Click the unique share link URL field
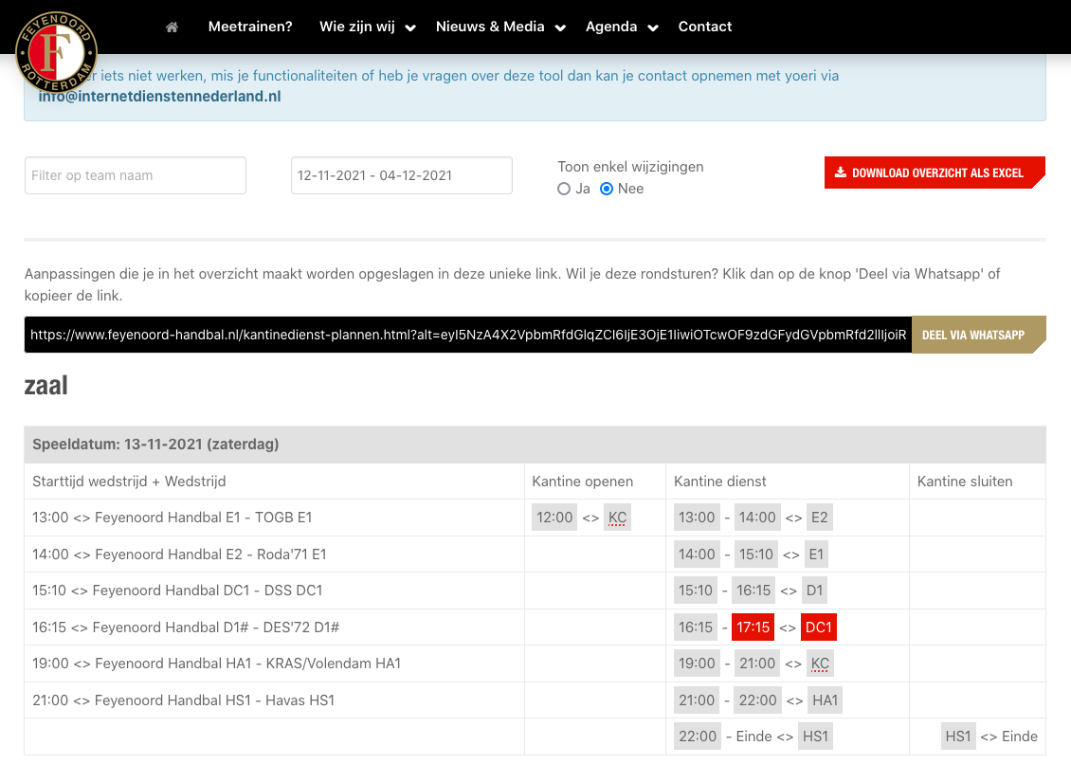 tap(467, 335)
